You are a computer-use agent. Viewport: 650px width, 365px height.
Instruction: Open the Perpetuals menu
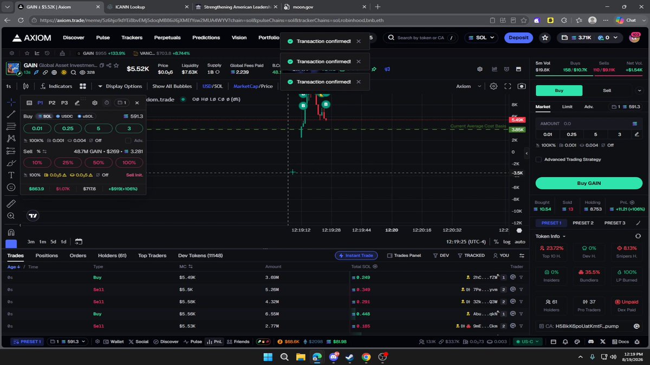(x=167, y=38)
